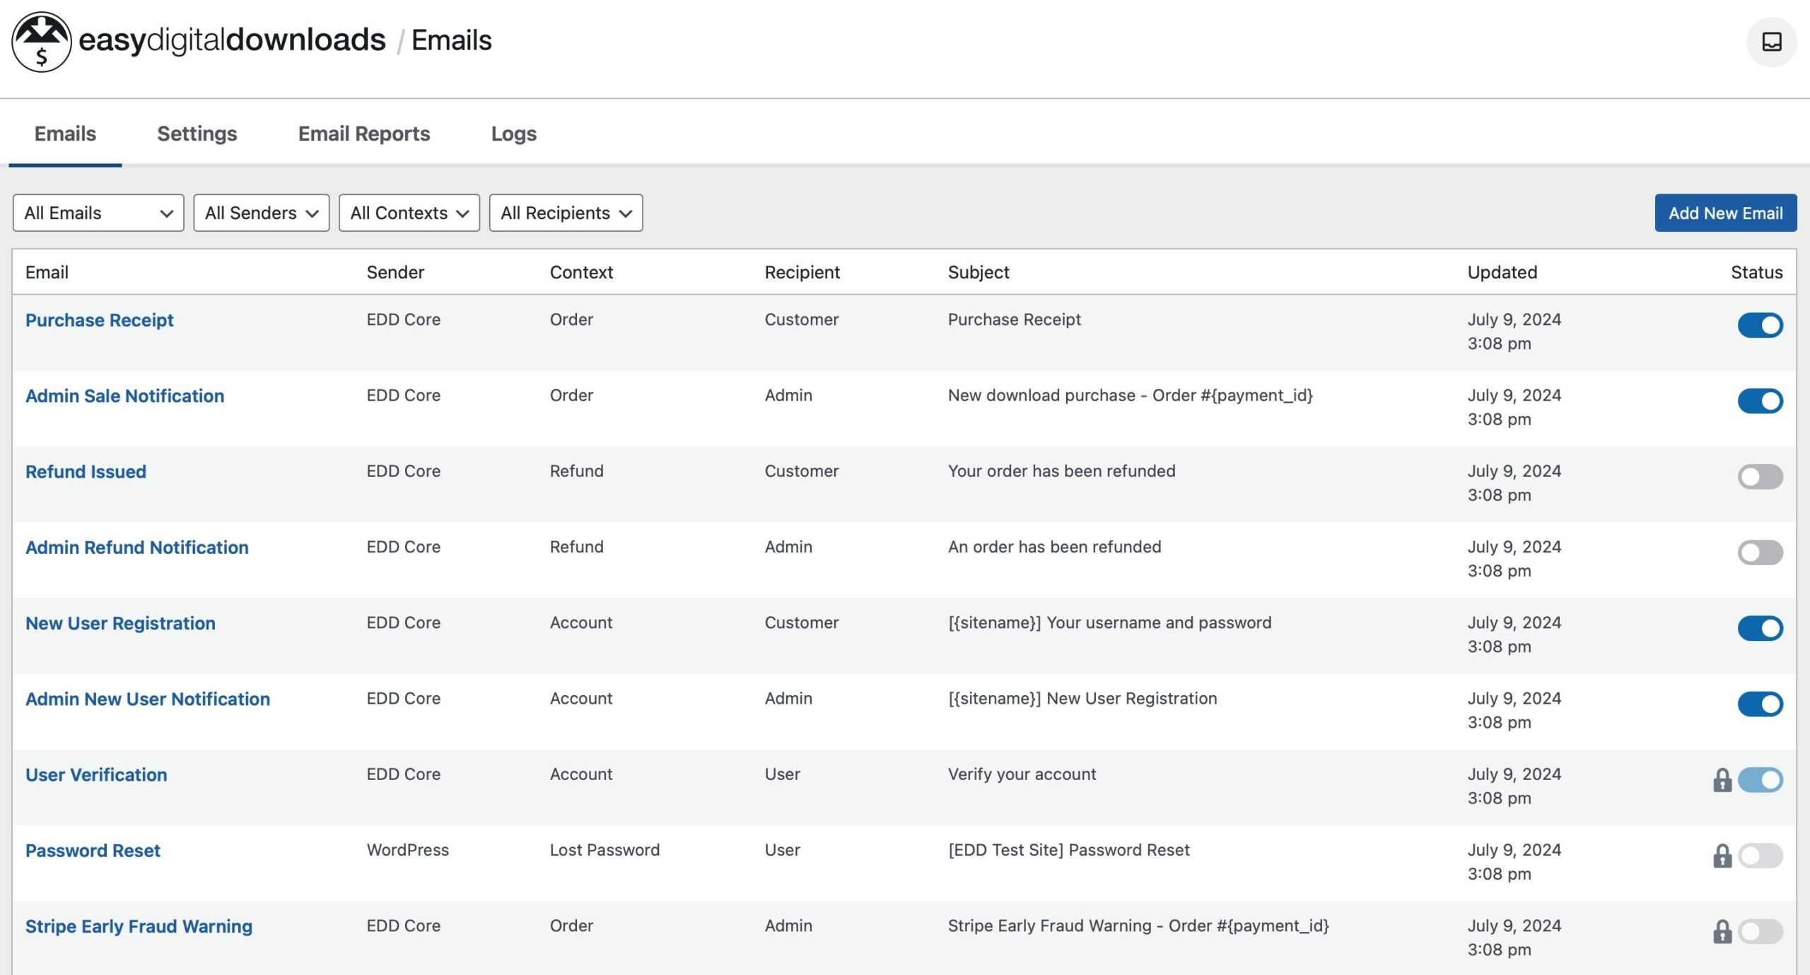Expand the All Senders dropdown
This screenshot has width=1810, height=975.
click(x=261, y=213)
